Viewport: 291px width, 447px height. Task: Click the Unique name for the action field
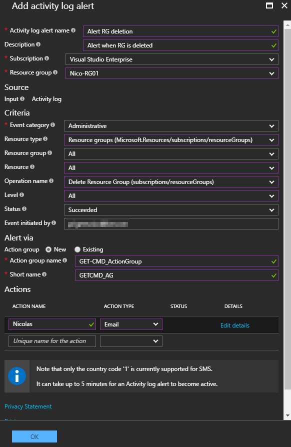point(52,341)
